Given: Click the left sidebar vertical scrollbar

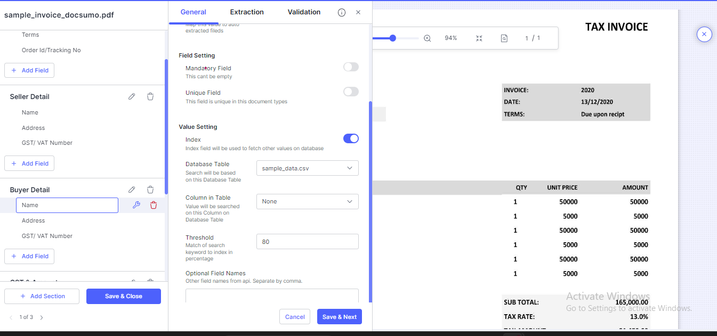Looking at the screenshot, I should pyautogui.click(x=166, y=126).
